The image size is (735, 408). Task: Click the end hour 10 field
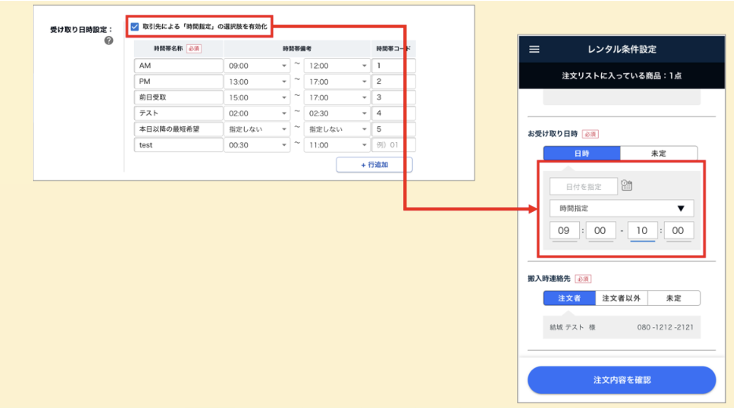tap(642, 230)
